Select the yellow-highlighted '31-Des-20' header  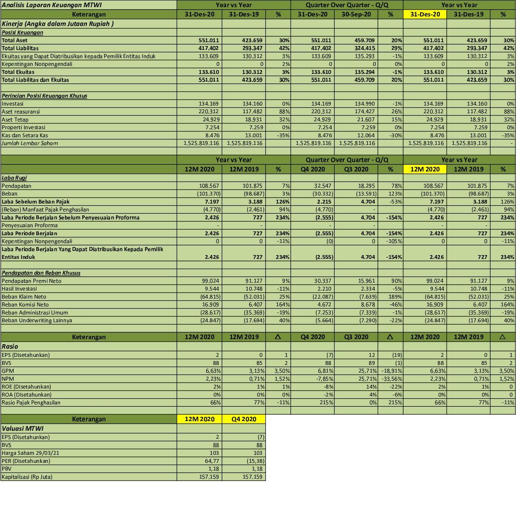point(425,14)
